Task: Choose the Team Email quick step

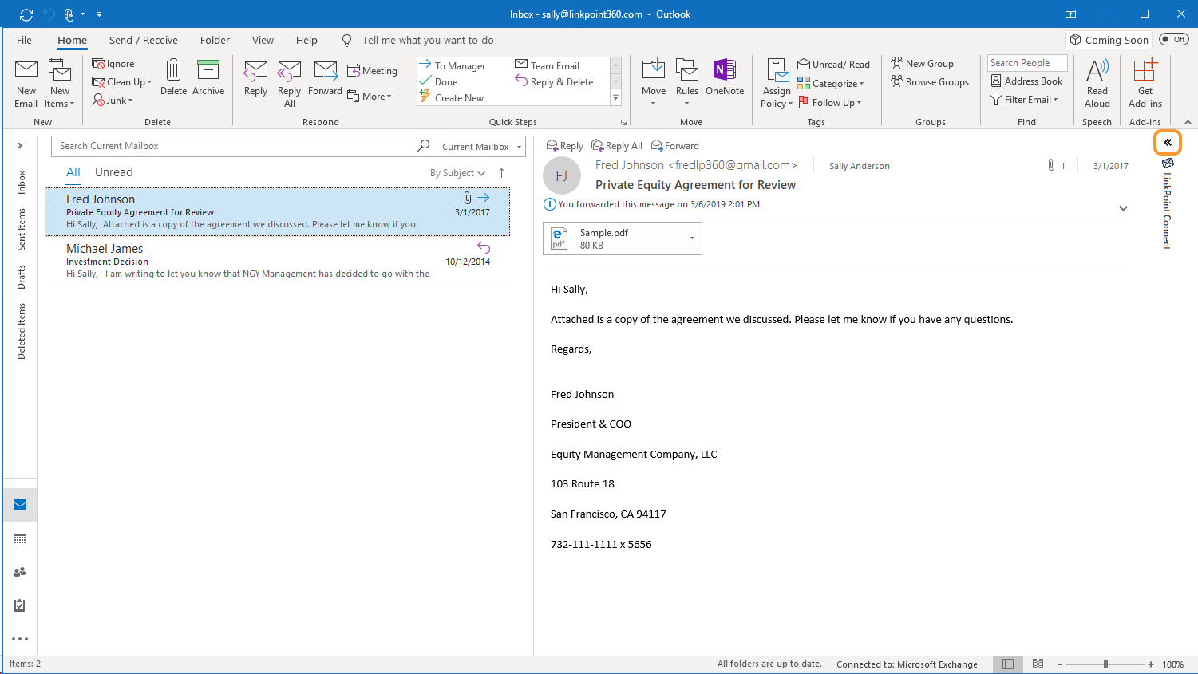Action: (548, 65)
